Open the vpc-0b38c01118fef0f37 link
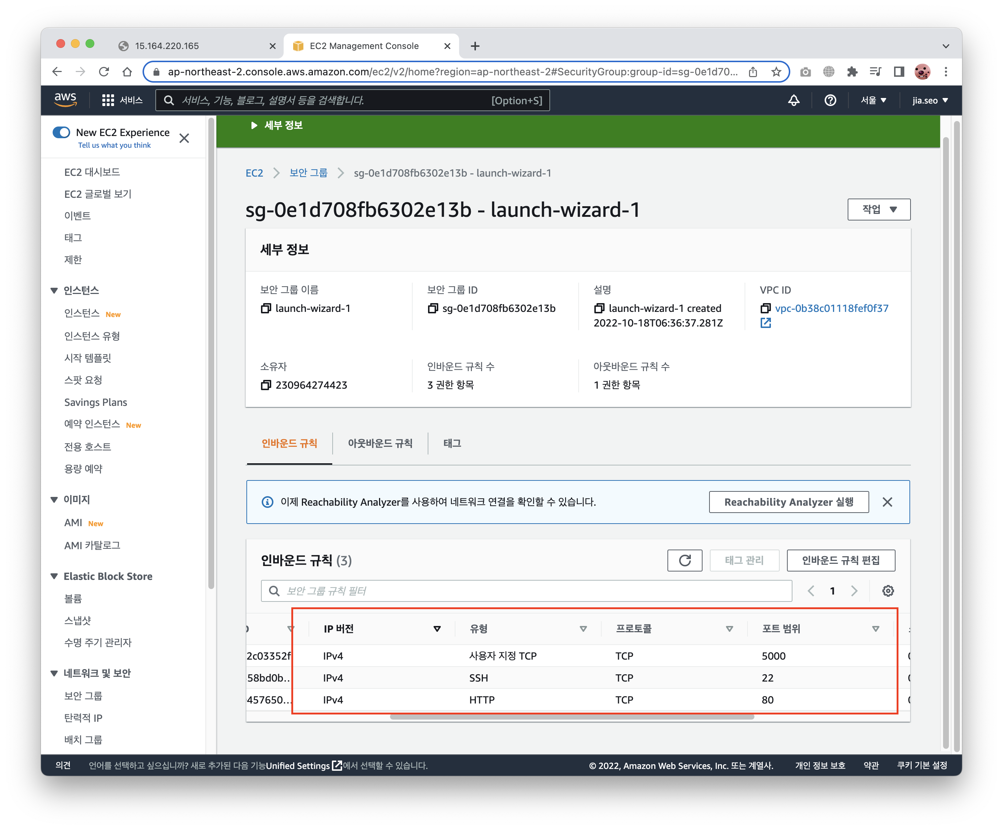This screenshot has width=1003, height=830. tap(832, 308)
